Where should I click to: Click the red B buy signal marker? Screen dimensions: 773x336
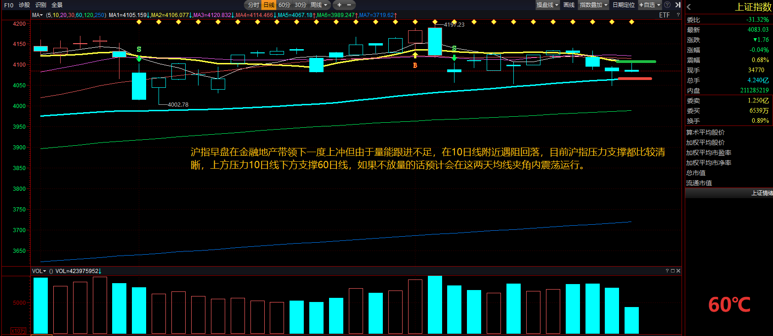(415, 66)
